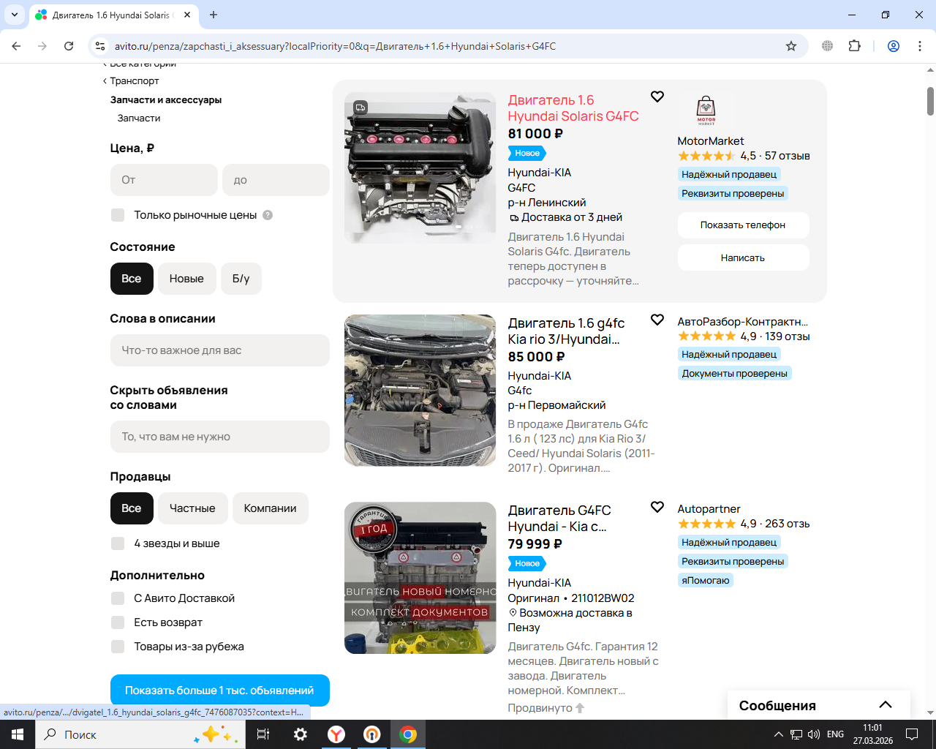Open Двигатель 1.6 Hyundai Solaris G4FC listing title
Image resolution: width=936 pixels, height=749 pixels.
click(573, 108)
